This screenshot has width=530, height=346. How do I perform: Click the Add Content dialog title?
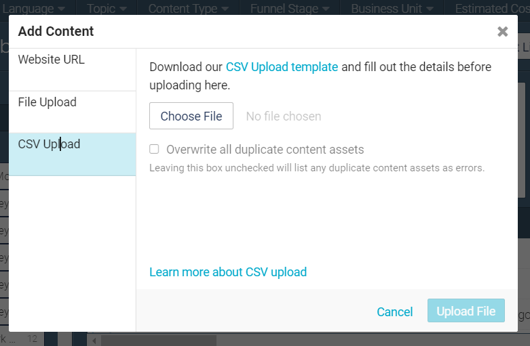(x=56, y=31)
